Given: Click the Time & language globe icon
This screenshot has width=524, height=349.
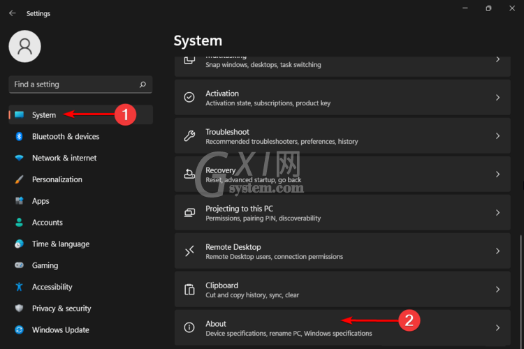Looking at the screenshot, I should (19, 244).
